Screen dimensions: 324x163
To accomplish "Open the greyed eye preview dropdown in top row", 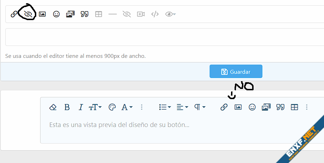I will click(170, 14).
